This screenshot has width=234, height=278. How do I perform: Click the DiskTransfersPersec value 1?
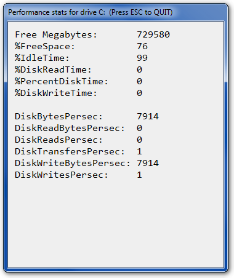[x=139, y=151]
